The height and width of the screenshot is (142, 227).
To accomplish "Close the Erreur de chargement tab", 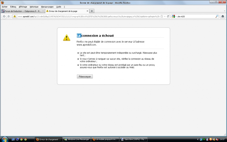I will click(x=88, y=11).
